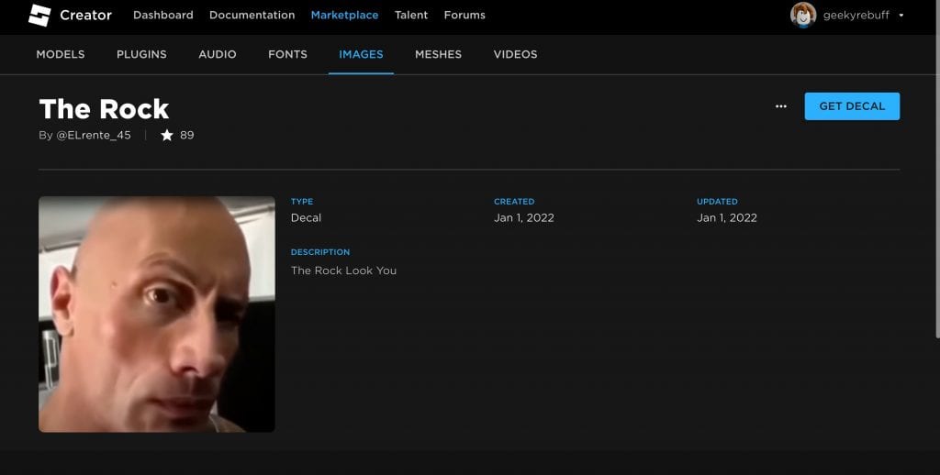940x475 pixels.
Task: Select the IMAGES tab
Action: (x=361, y=54)
